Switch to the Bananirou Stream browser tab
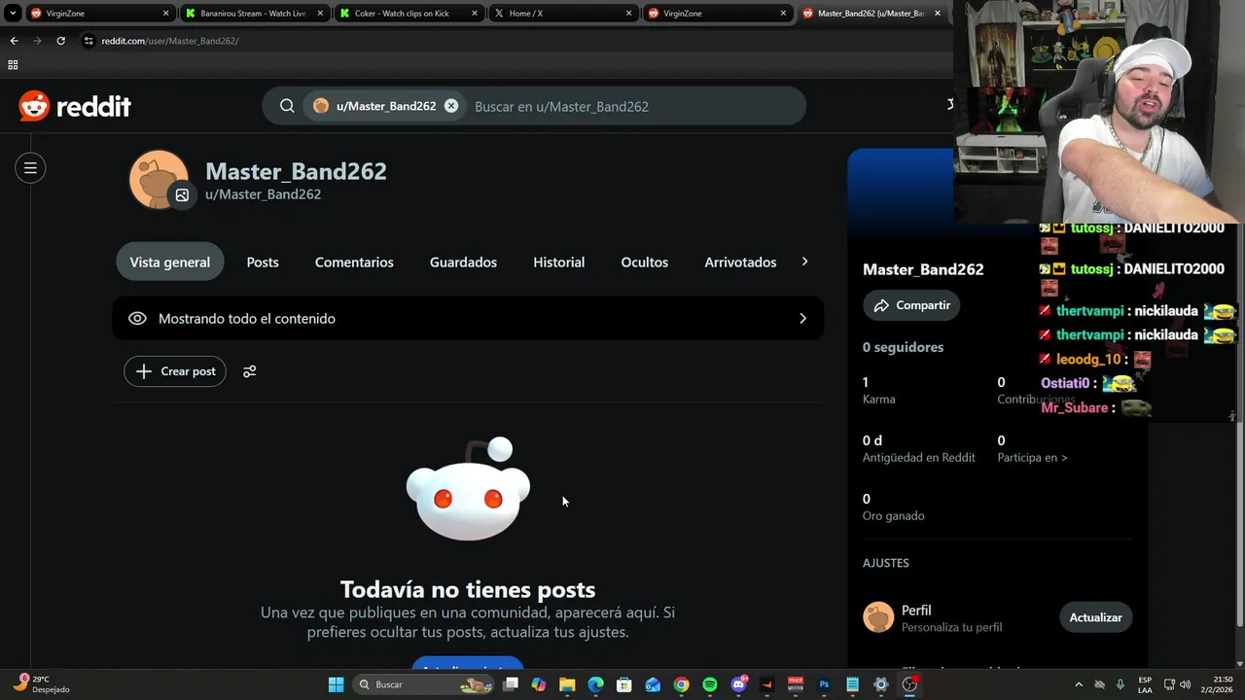Screen dimensions: 1245x700 [x=253, y=14]
